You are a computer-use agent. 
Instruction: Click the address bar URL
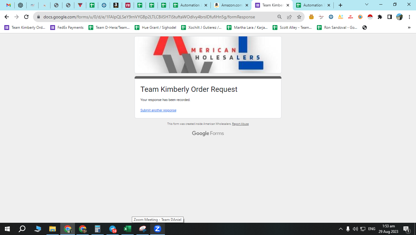[x=149, y=17]
